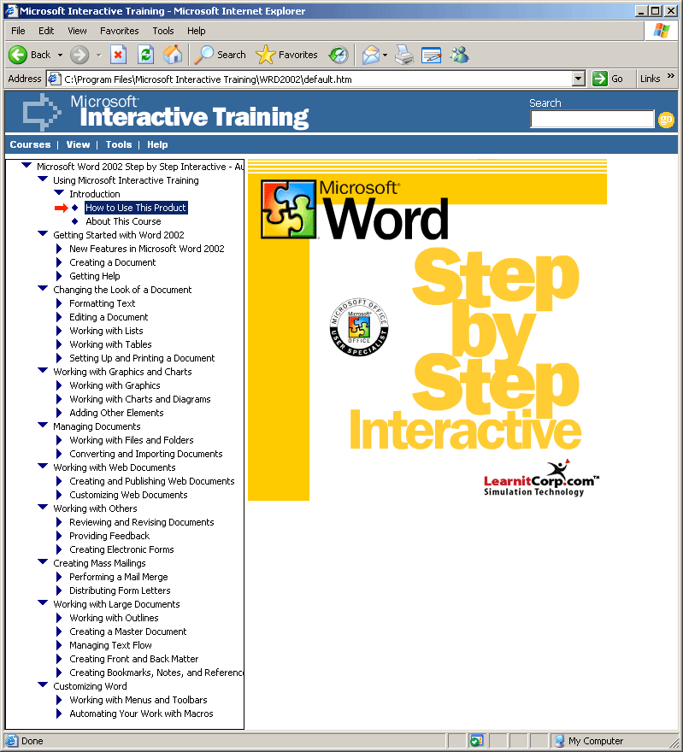This screenshot has height=752, width=683.
Task: Click the bullet beside About This Course
Action: tap(75, 221)
